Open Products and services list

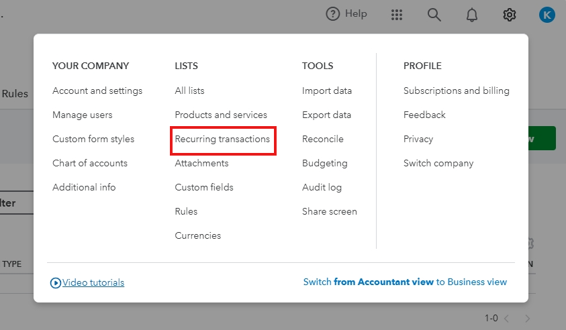coord(221,115)
